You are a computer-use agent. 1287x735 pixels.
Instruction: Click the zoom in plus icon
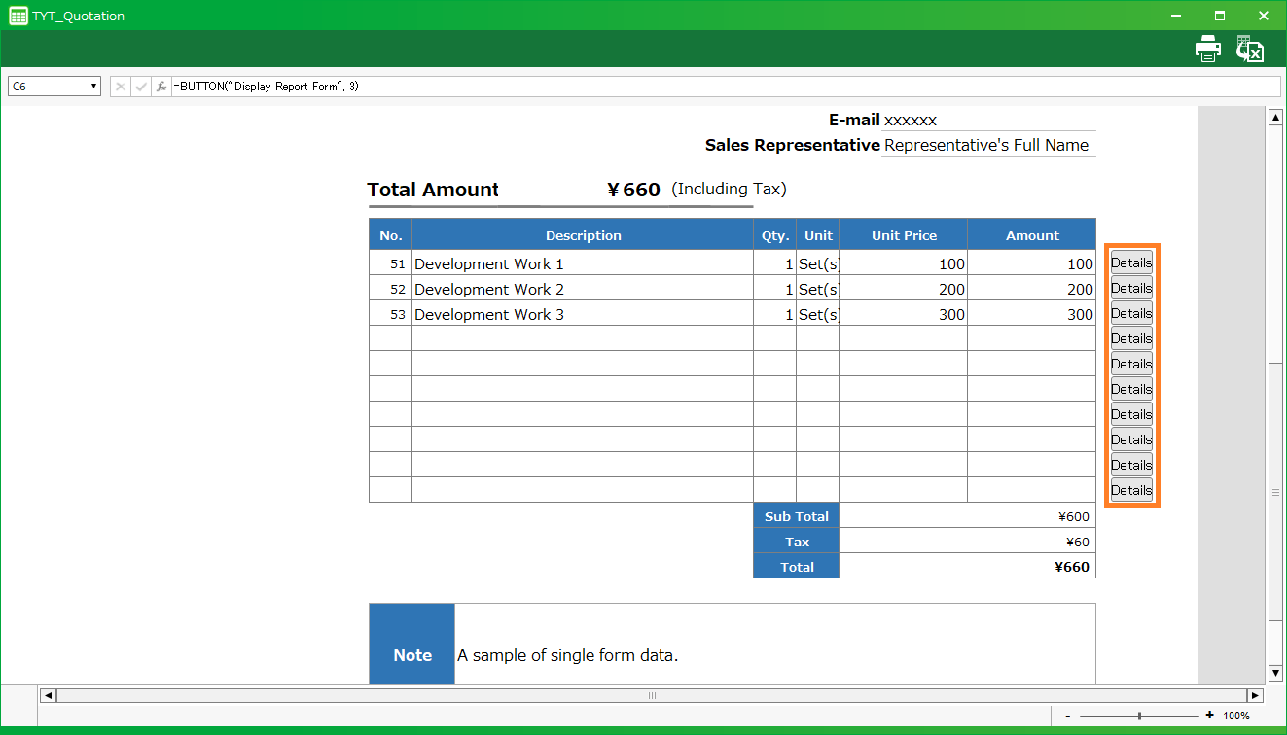[1209, 716]
